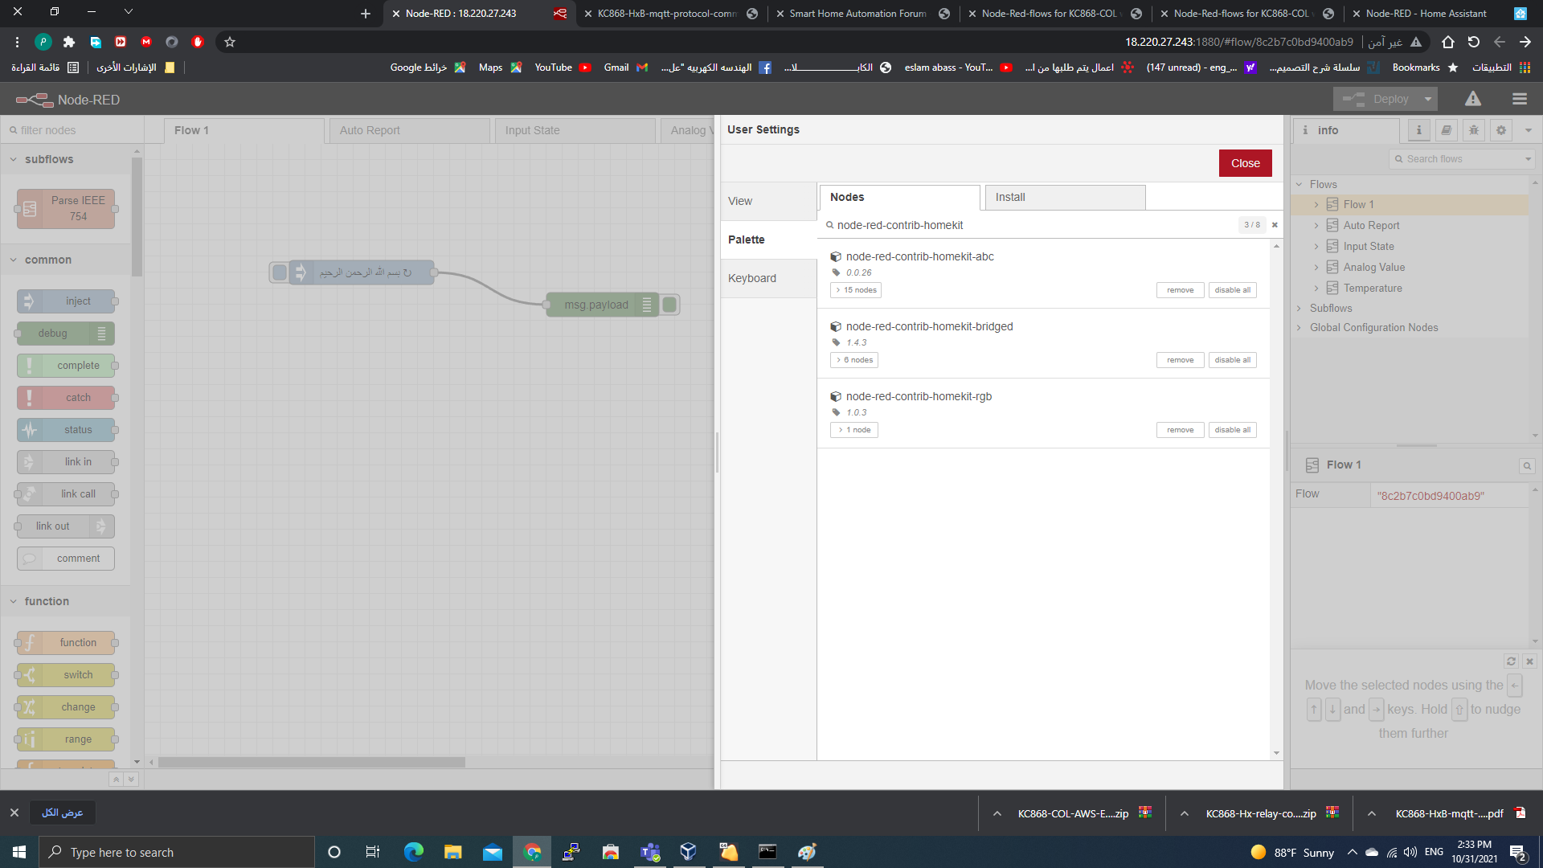Toggle the msg.payload debug node button
Screen dimensions: 1543x868
click(x=669, y=305)
